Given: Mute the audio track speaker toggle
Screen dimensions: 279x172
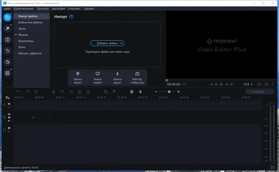Looking at the screenshot, I should (9, 128).
